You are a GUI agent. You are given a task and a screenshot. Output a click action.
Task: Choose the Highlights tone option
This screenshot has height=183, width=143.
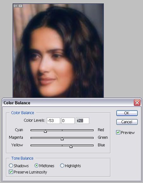(62, 166)
